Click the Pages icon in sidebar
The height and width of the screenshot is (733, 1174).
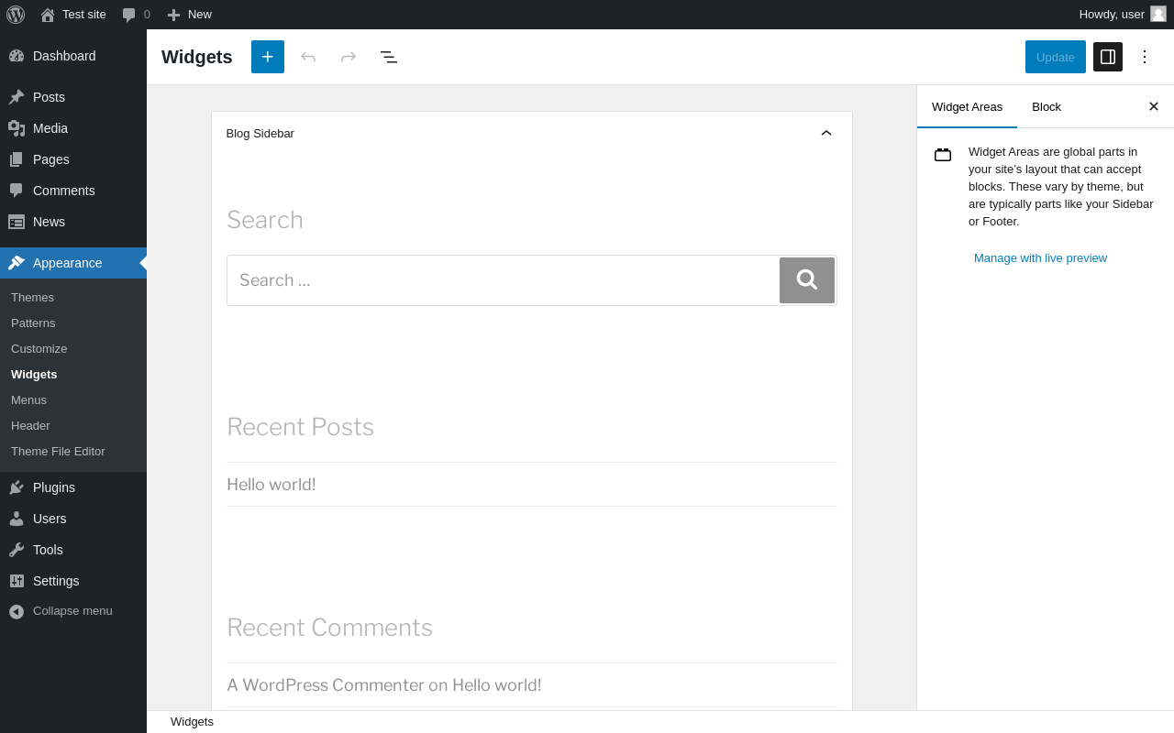click(x=17, y=159)
